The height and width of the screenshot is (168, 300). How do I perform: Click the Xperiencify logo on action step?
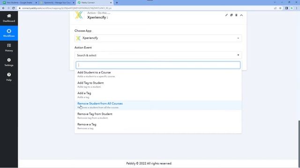(79, 15)
